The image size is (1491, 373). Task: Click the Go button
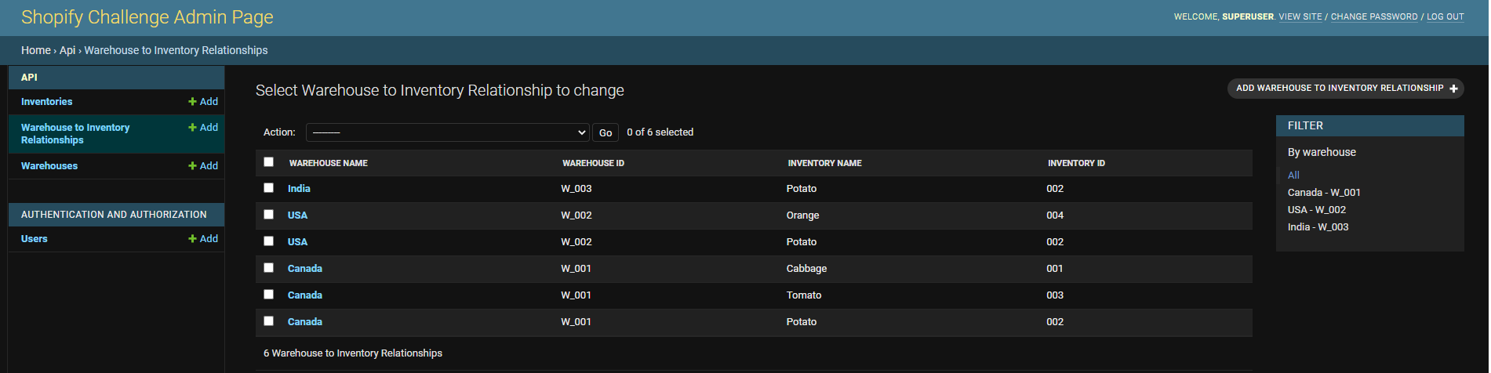[605, 132]
